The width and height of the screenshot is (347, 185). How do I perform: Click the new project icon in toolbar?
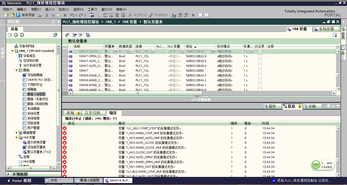pyautogui.click(x=7, y=15)
